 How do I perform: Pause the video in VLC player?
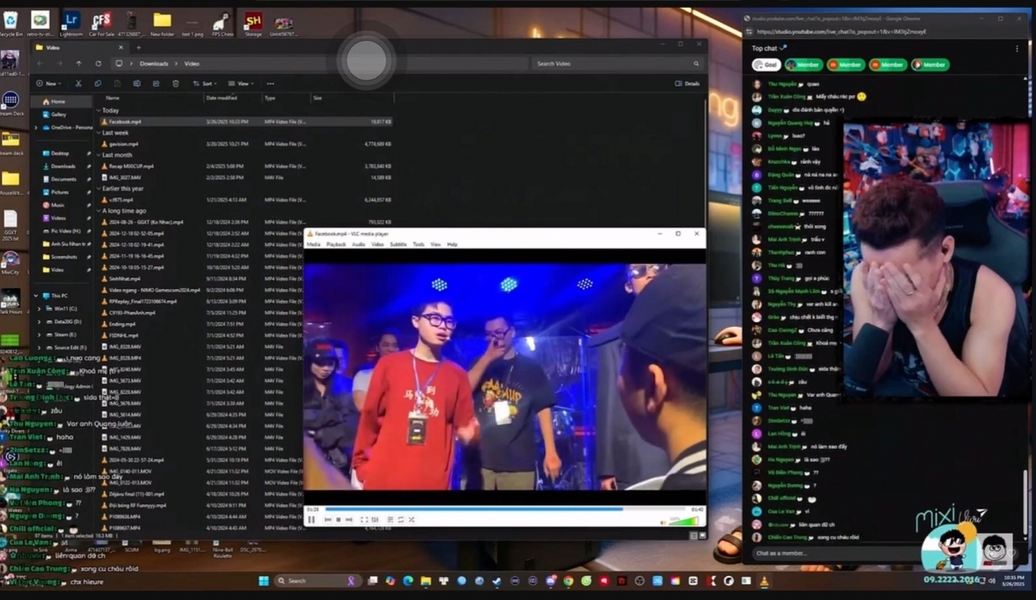point(311,520)
